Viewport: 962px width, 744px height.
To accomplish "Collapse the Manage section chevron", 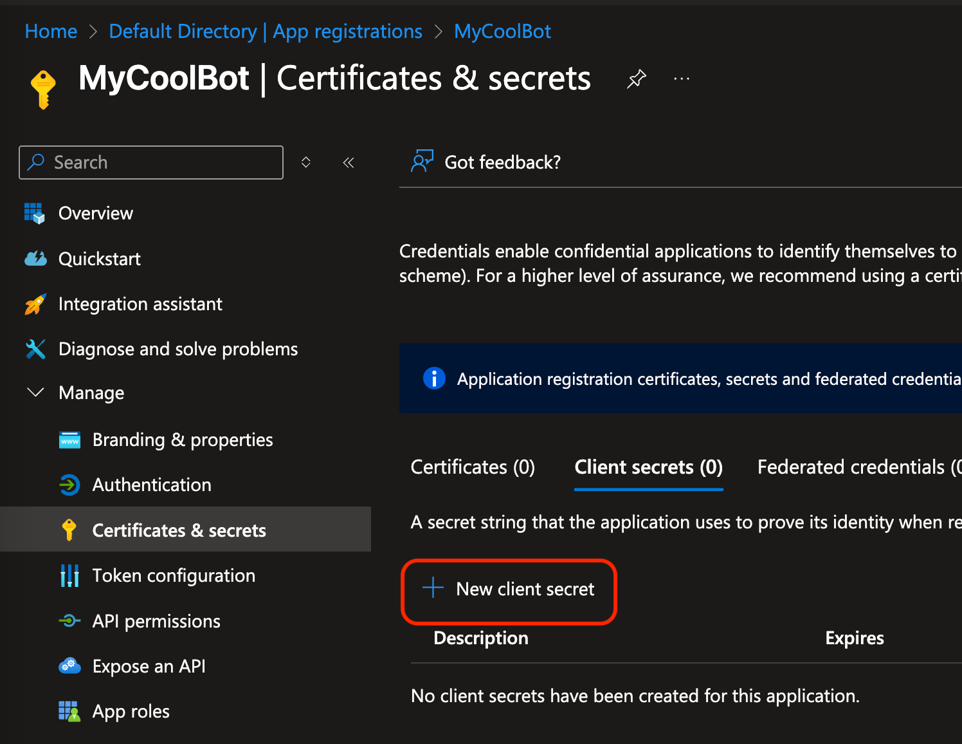I will point(36,393).
